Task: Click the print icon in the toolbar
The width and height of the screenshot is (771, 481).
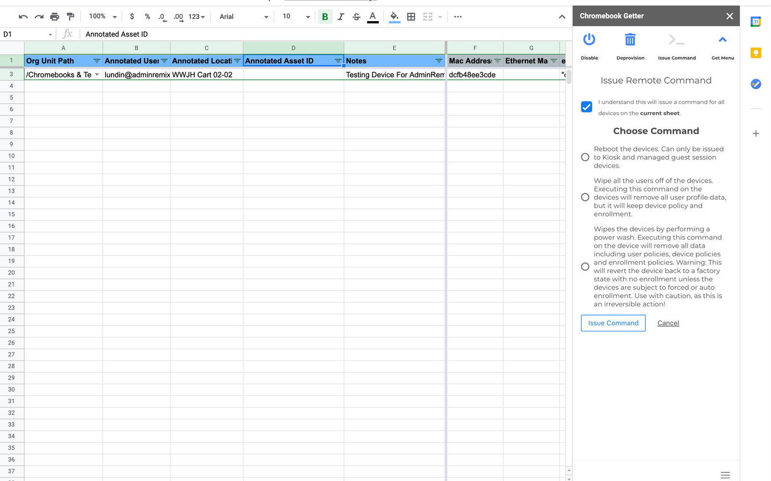Action: 54,16
